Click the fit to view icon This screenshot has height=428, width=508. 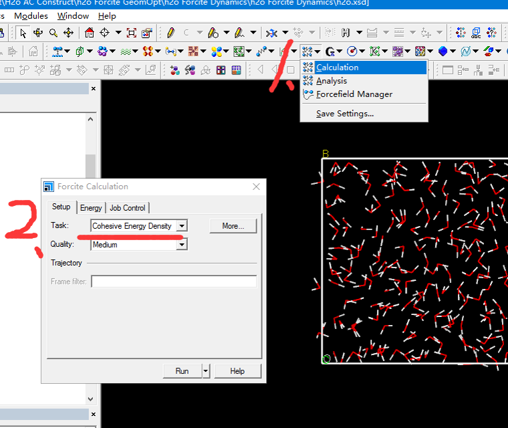click(132, 33)
